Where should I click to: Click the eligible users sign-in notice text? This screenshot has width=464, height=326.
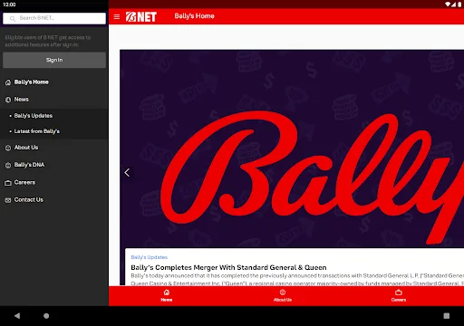pos(48,41)
